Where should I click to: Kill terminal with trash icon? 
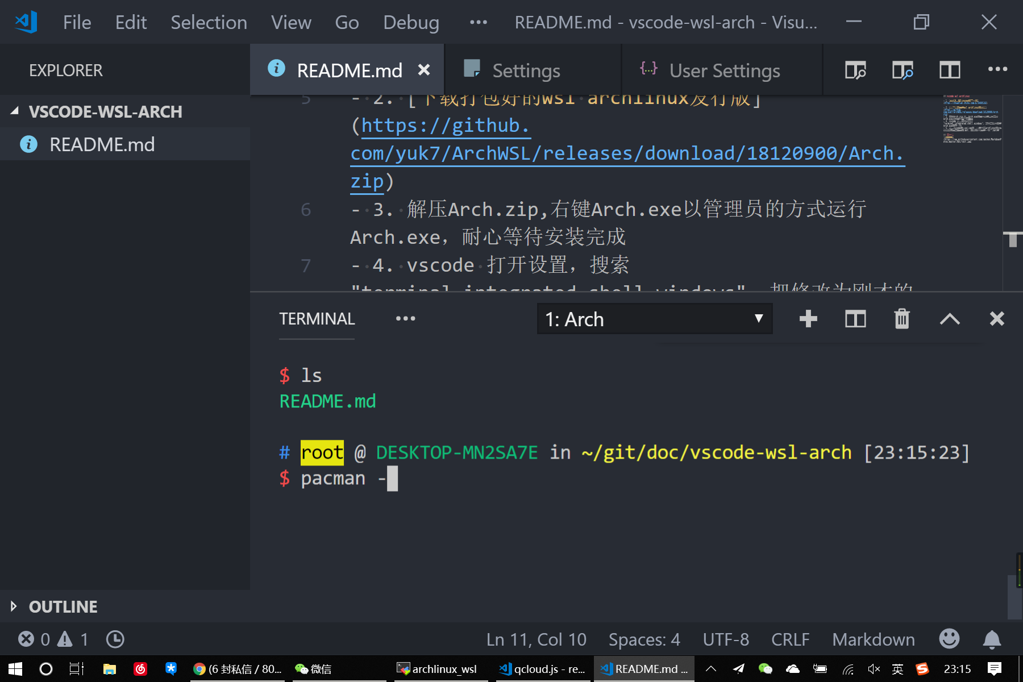tap(902, 319)
